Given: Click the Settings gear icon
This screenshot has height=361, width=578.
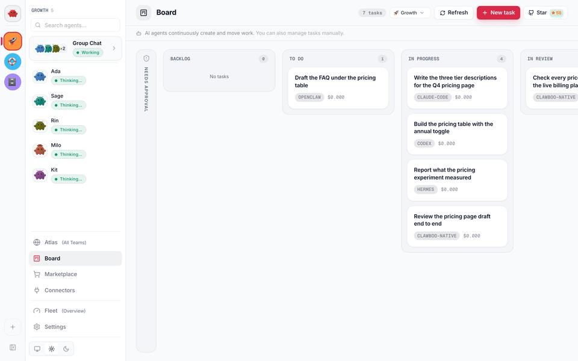Looking at the screenshot, I should click(x=37, y=327).
